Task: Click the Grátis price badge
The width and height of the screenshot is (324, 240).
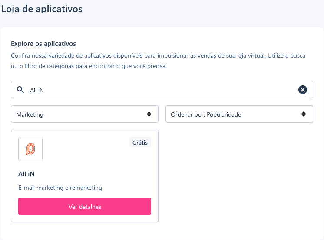Action: (140, 142)
